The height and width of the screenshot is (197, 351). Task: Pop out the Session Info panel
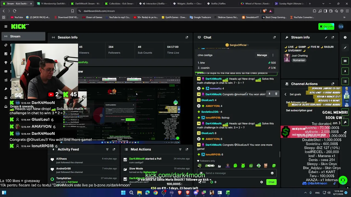[187, 37]
